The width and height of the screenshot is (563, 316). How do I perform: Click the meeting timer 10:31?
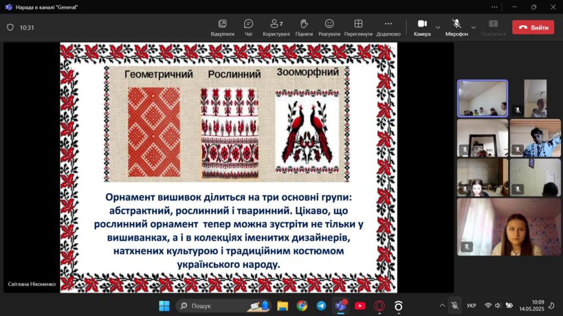[x=27, y=27]
